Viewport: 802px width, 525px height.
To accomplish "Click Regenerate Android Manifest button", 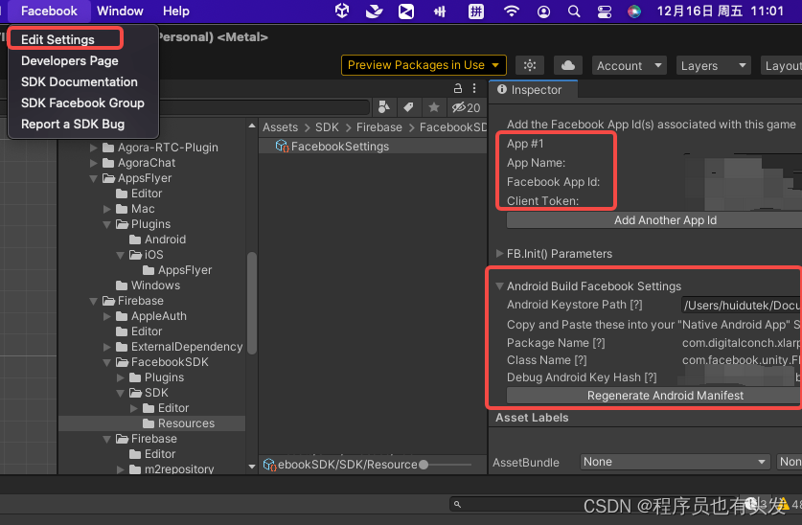I will (654, 395).
